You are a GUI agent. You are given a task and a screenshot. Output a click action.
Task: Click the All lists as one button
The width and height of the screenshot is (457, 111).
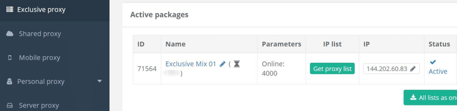coord(430,98)
